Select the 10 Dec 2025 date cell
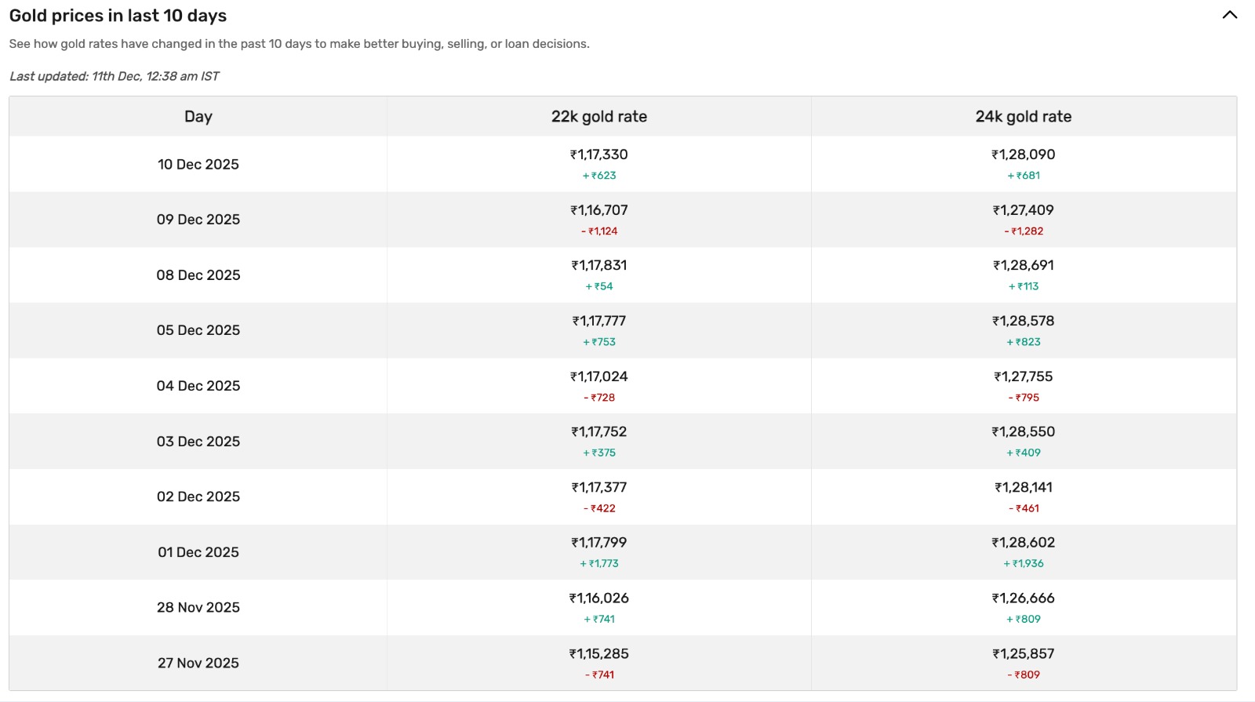Viewport: 1255px width, 702px height. tap(198, 165)
